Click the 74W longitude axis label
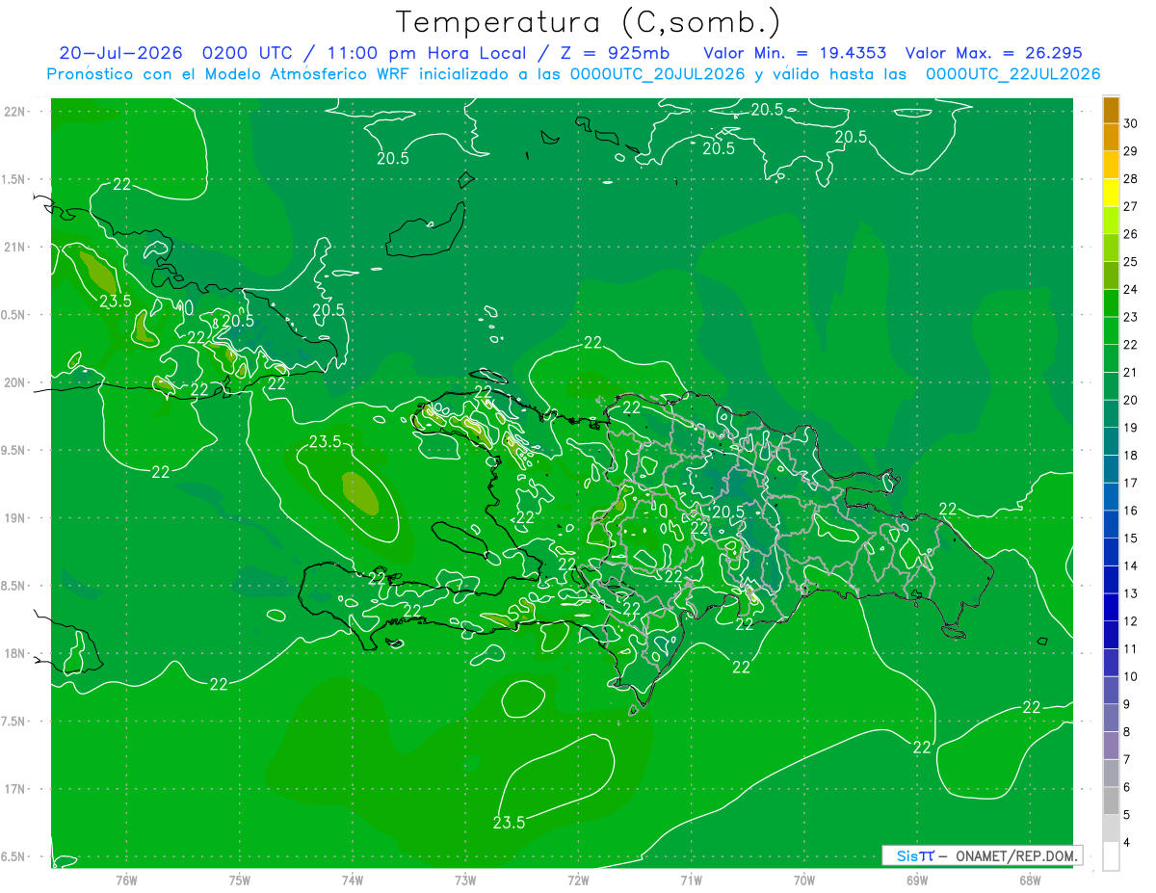The height and width of the screenshot is (893, 1156). click(x=352, y=880)
